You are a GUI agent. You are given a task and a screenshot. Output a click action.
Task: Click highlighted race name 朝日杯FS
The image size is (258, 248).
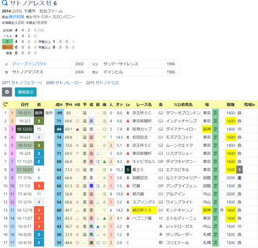[x=144, y=210]
